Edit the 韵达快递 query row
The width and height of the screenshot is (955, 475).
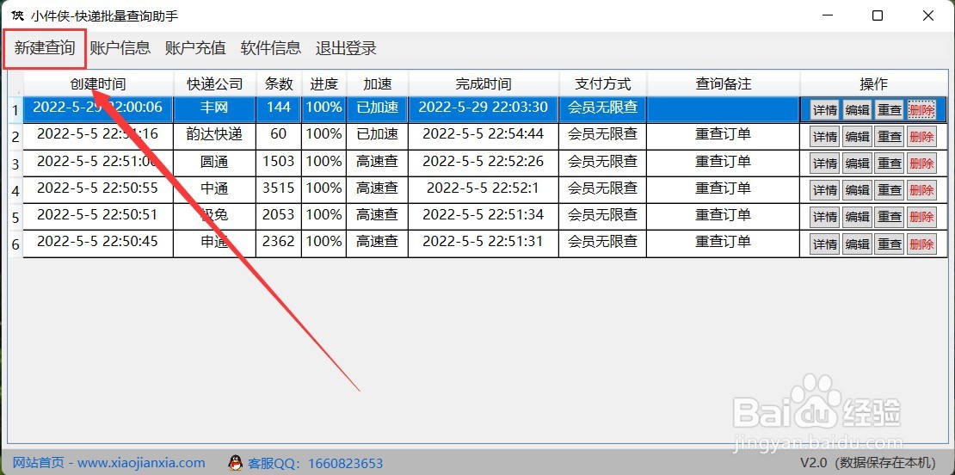(857, 137)
